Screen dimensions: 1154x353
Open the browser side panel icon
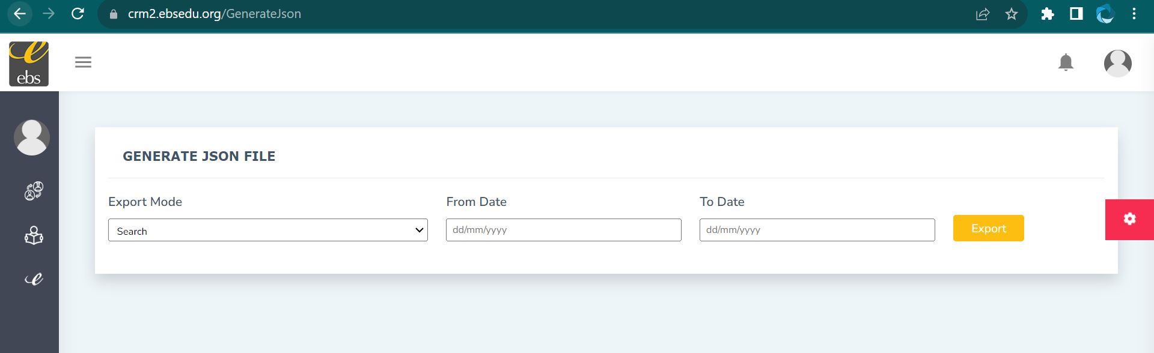tap(1076, 14)
